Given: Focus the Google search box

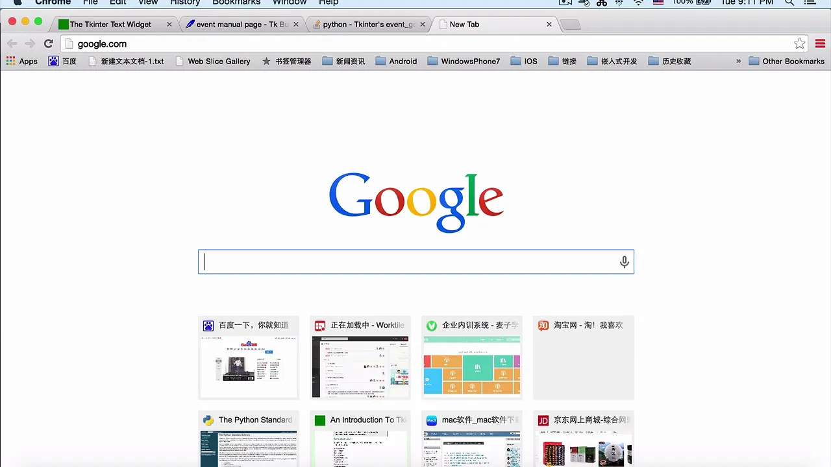Looking at the screenshot, I should click(415, 262).
